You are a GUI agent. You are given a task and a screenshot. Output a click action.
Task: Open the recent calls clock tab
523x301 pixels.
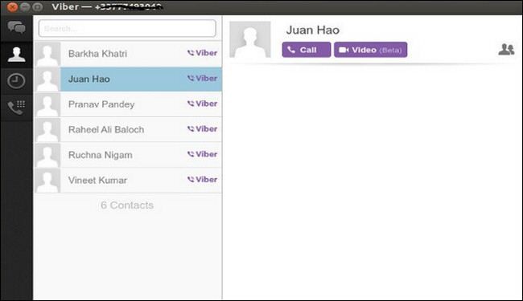(16, 81)
